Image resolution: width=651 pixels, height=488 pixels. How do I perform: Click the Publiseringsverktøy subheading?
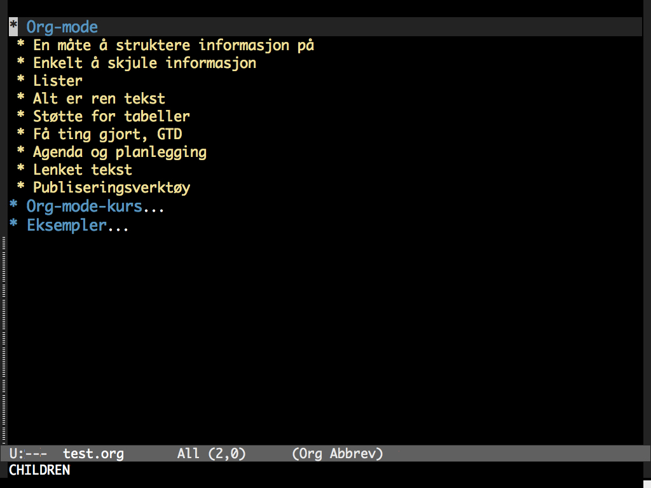(x=111, y=187)
